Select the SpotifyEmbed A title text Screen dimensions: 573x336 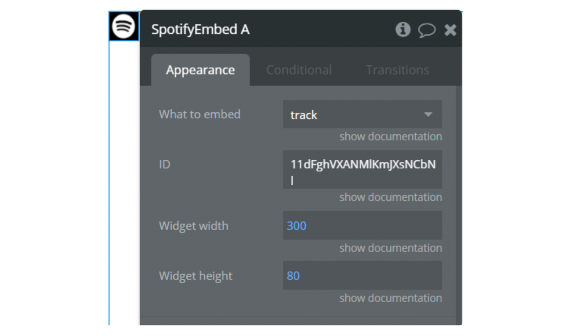(200, 30)
